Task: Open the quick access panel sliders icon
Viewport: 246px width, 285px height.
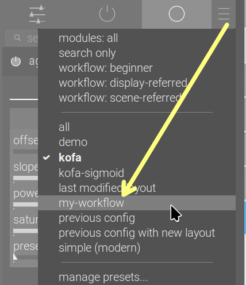Action: click(x=37, y=14)
